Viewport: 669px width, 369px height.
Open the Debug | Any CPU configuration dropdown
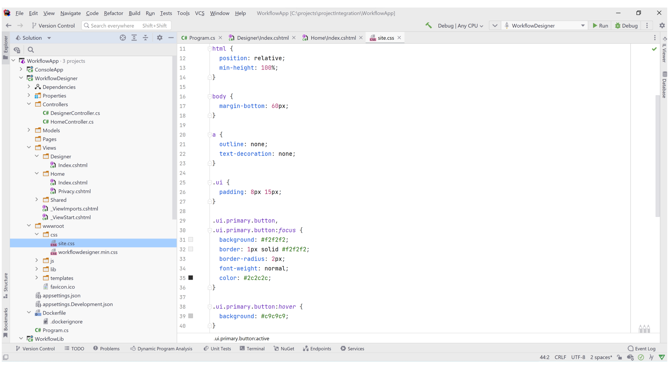click(460, 26)
